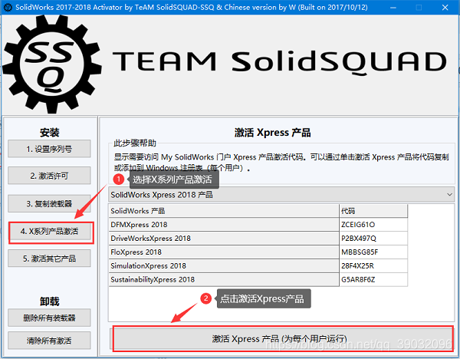Viewport: 460px width, 359px height.
Task: Open the "2. 激活许可" step
Action: [49, 176]
